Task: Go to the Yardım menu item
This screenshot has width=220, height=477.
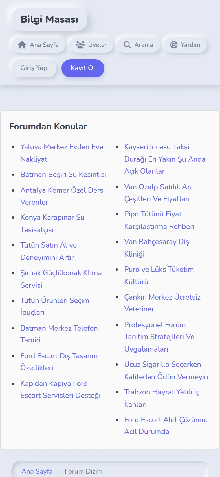Action: click(x=185, y=45)
